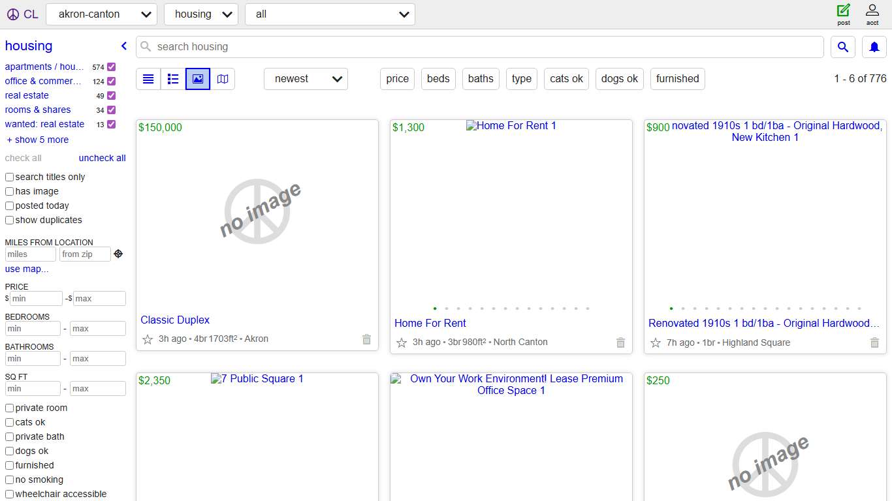Click the bell icon to save search alert
The image size is (892, 501).
[x=874, y=47]
